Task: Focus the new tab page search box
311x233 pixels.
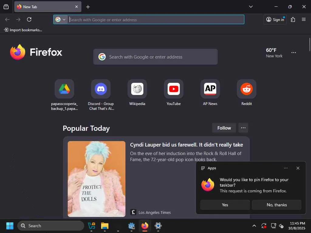Action: click(x=155, y=57)
